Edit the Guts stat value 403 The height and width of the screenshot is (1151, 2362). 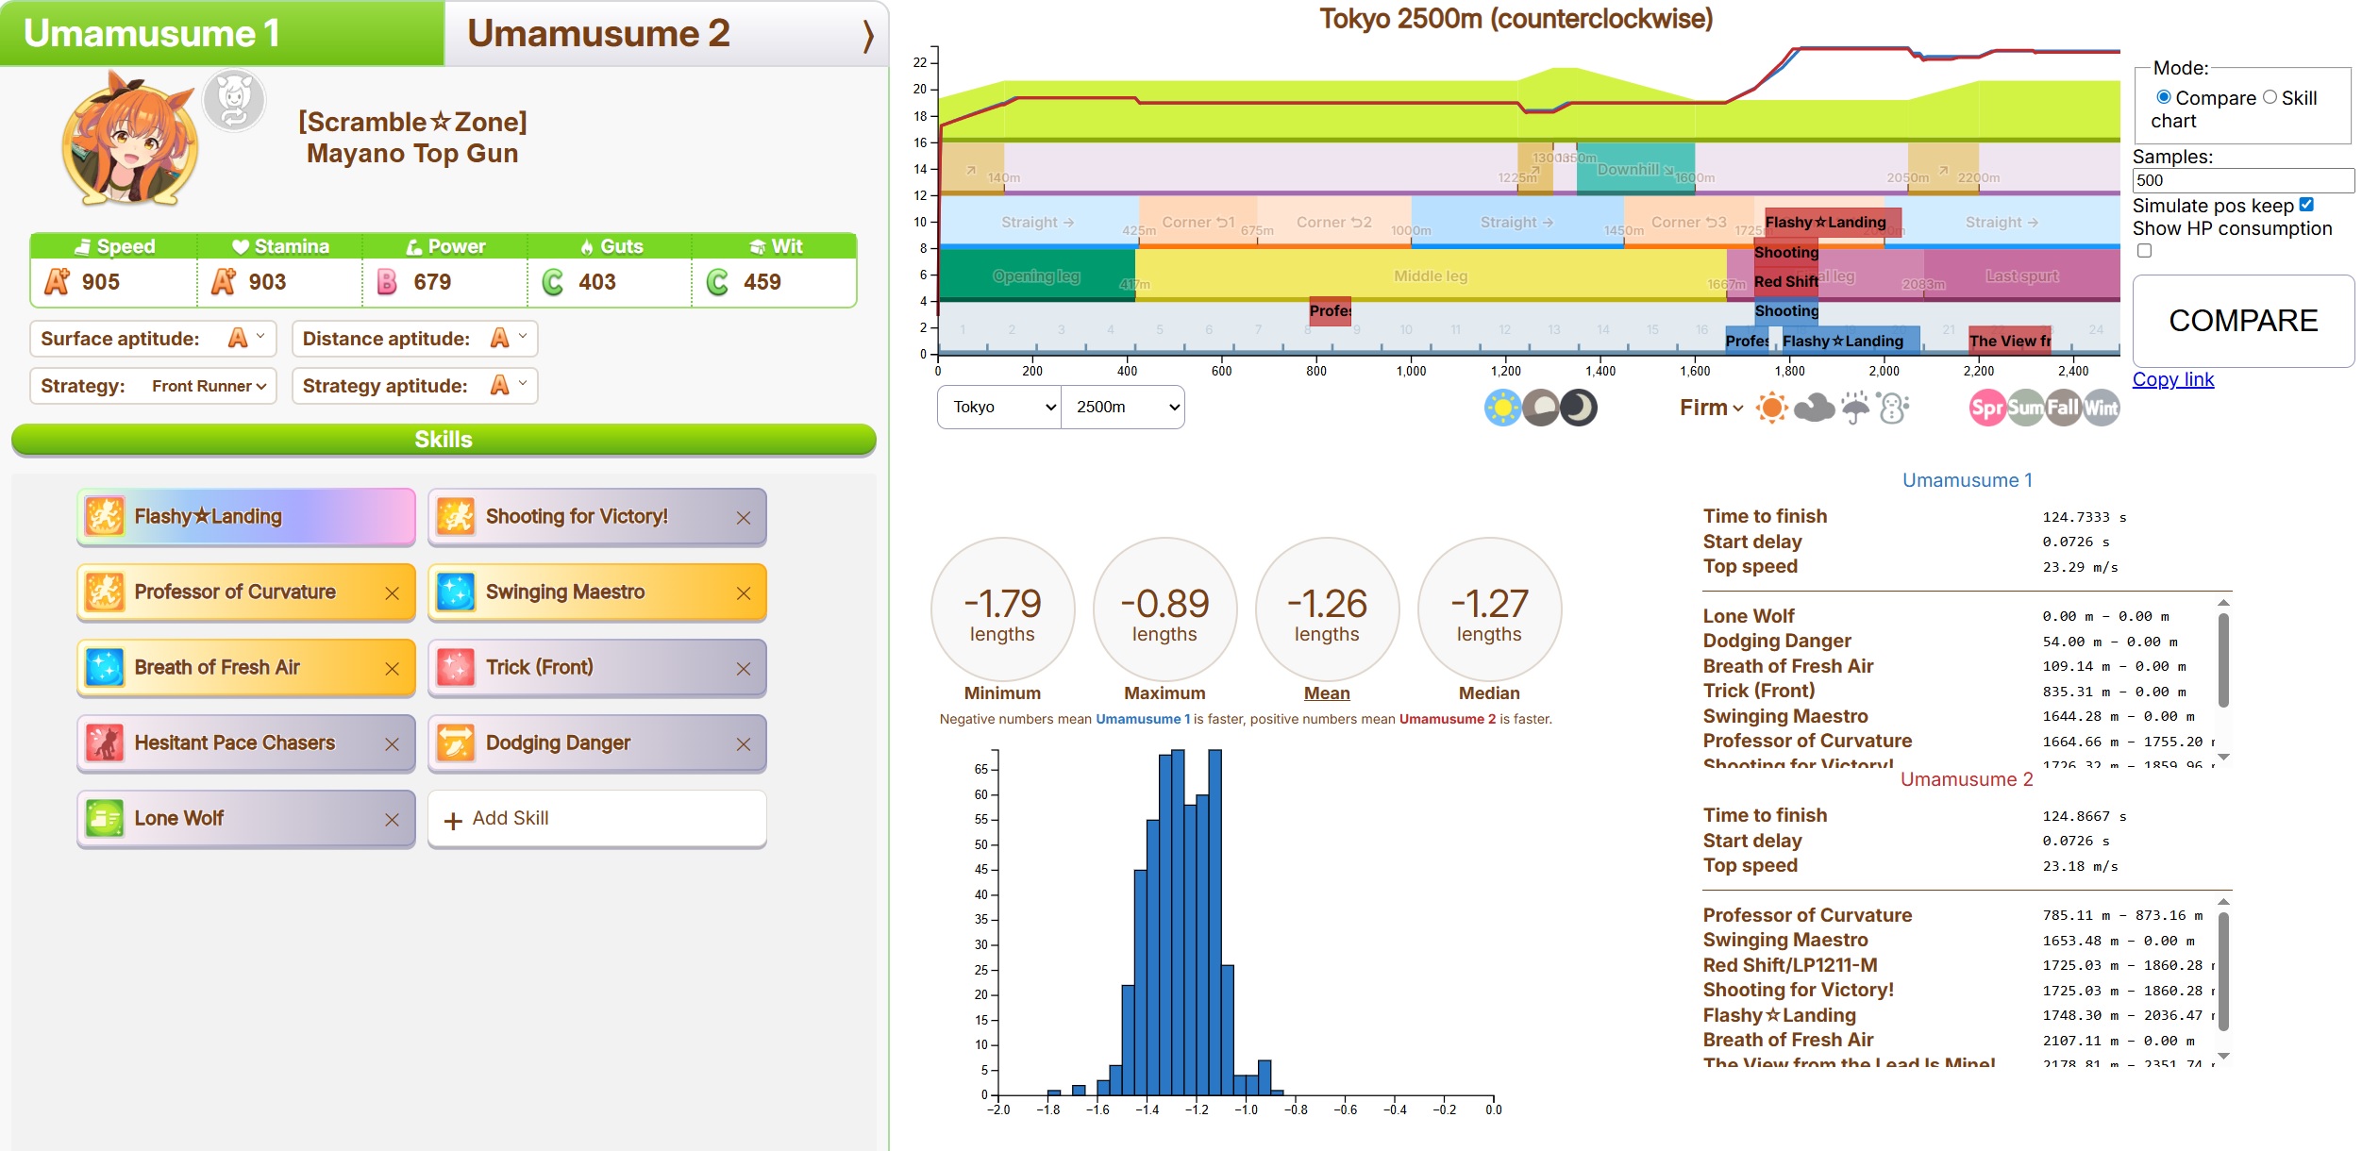click(x=597, y=282)
